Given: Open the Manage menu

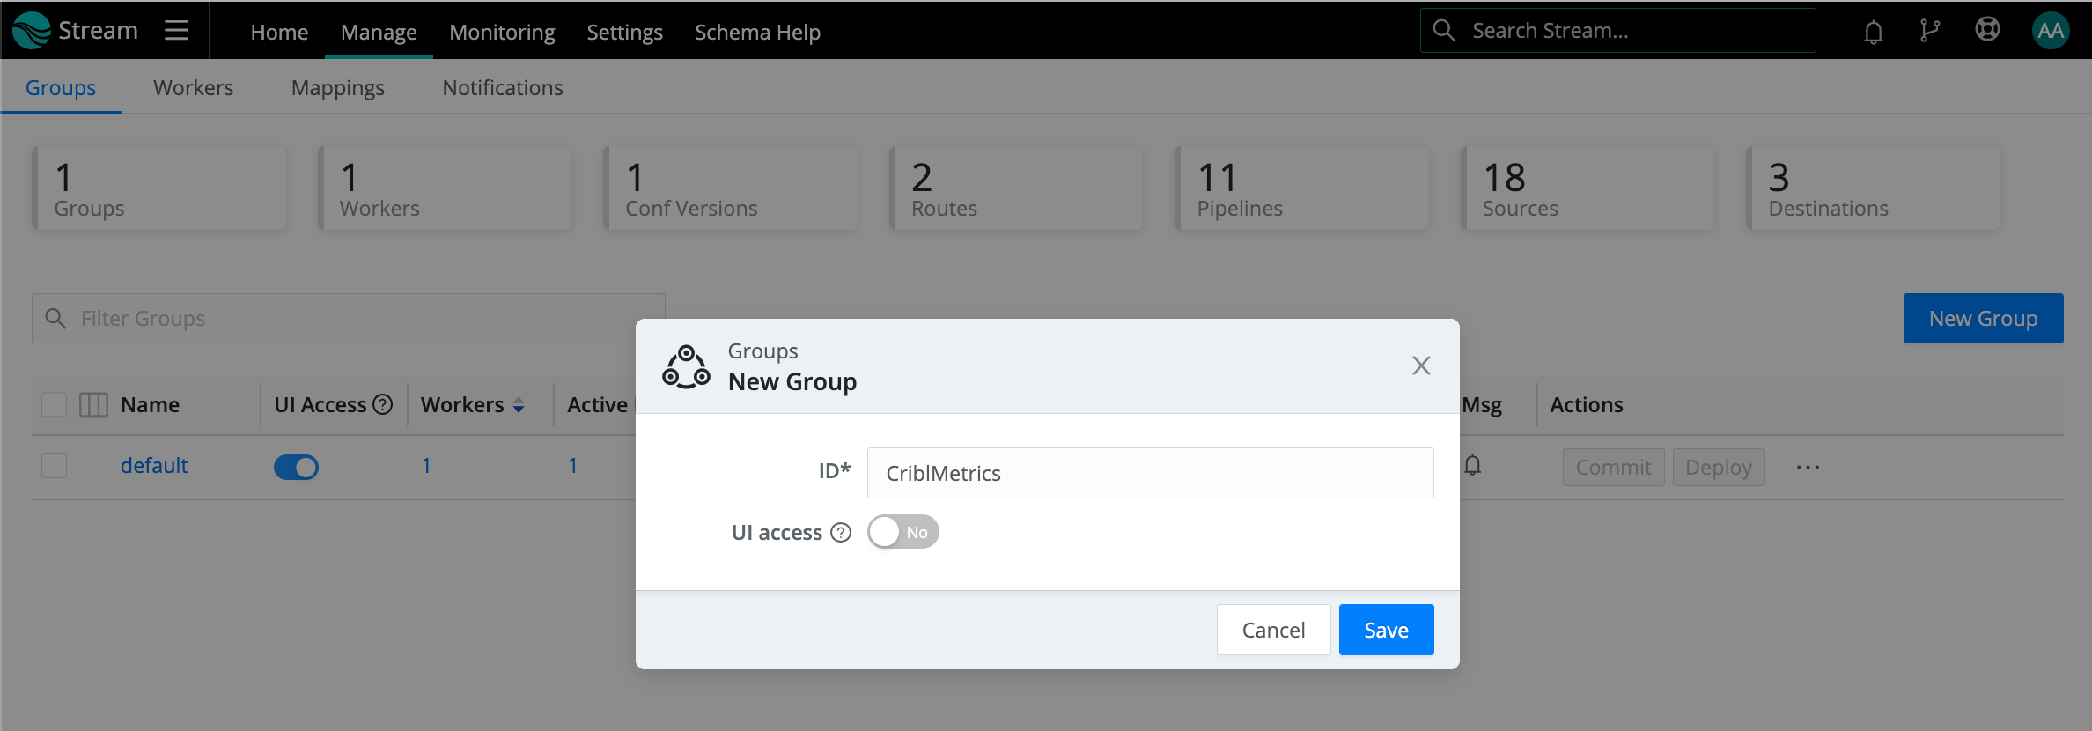Looking at the screenshot, I should [x=379, y=32].
